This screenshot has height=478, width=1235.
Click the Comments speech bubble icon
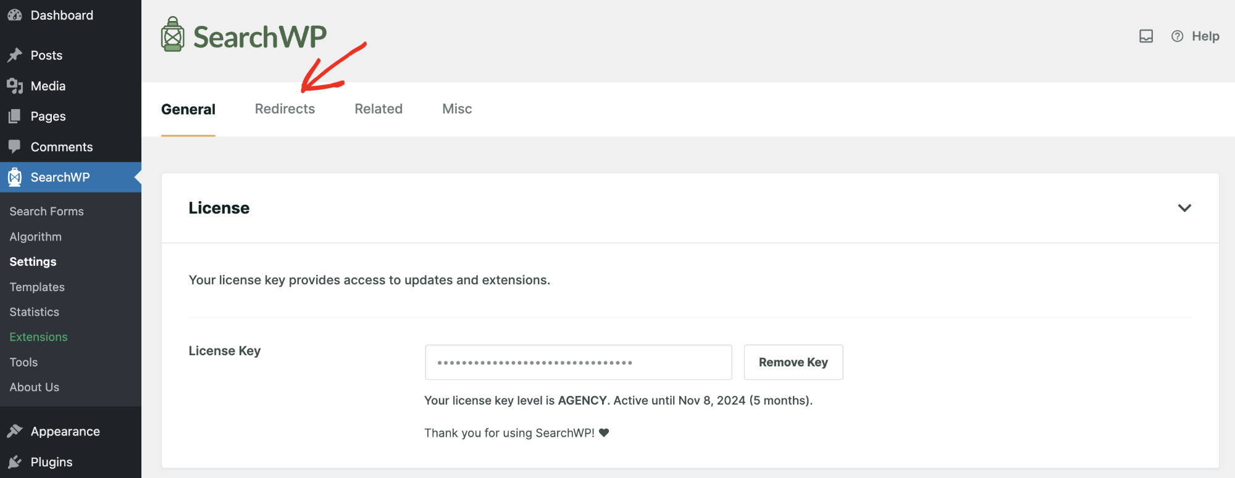[x=15, y=147]
